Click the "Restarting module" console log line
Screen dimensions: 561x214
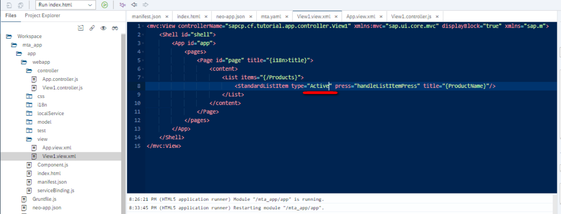[x=226, y=208]
